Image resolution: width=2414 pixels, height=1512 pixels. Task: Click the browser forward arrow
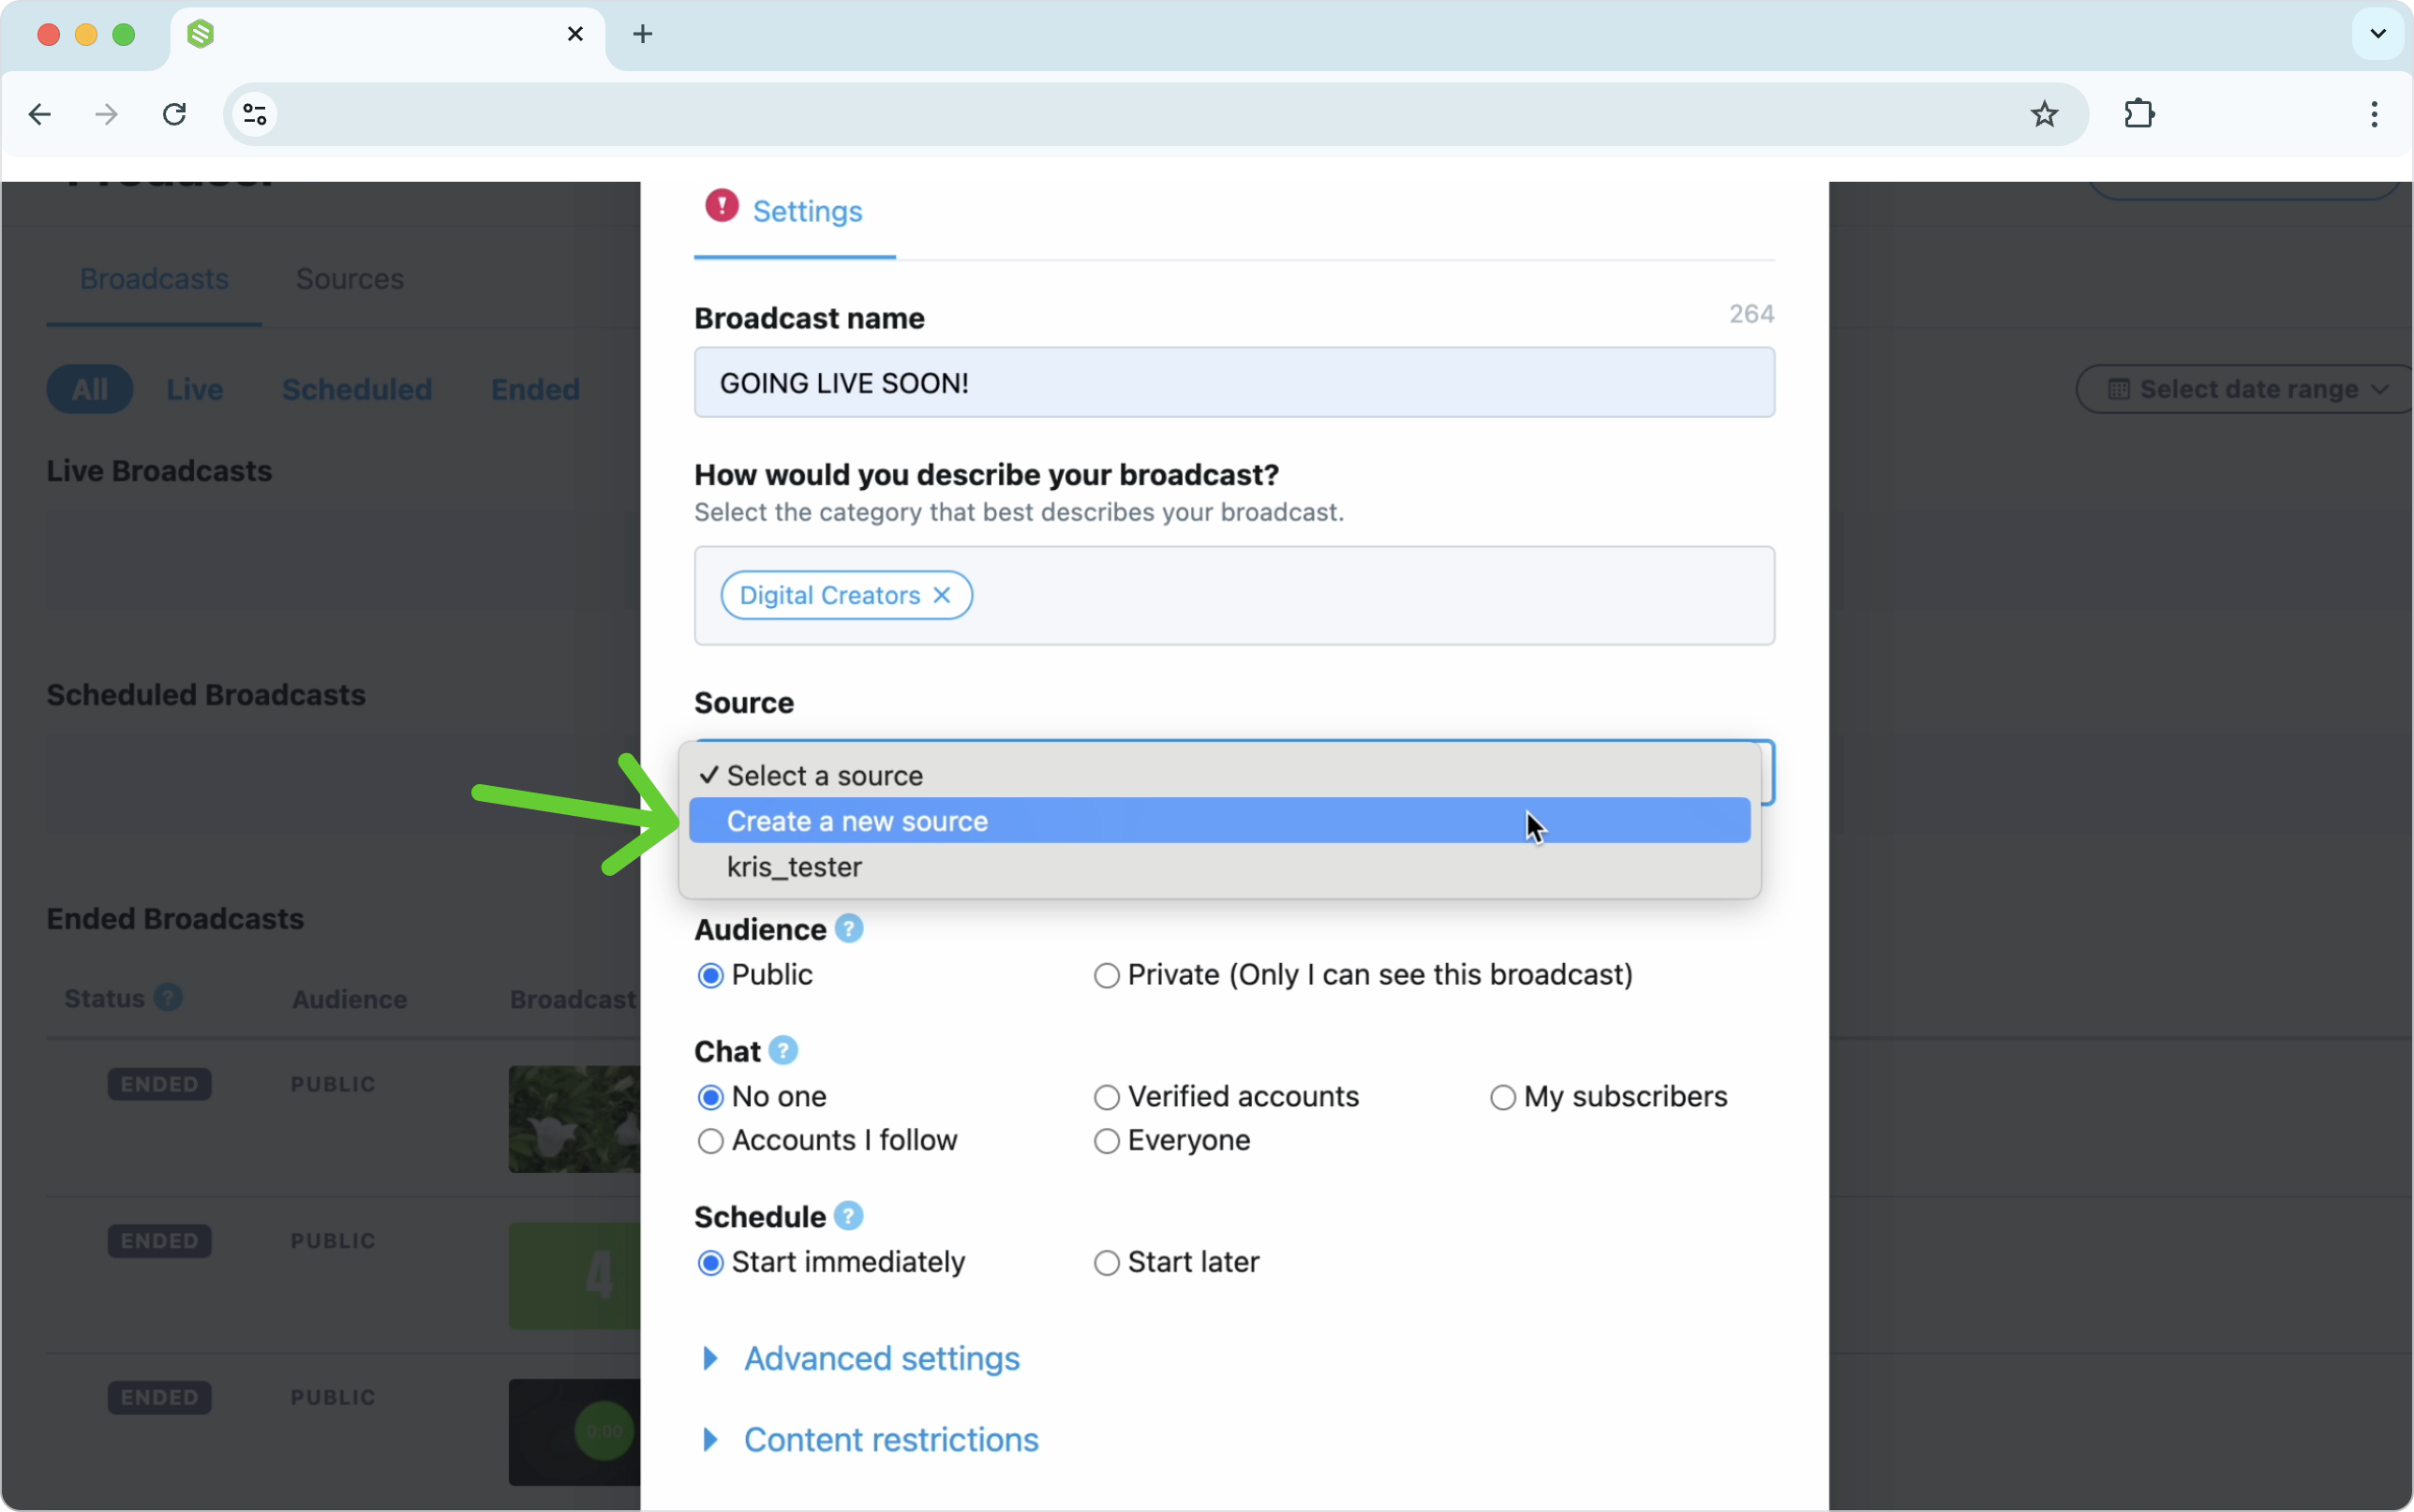tap(107, 114)
